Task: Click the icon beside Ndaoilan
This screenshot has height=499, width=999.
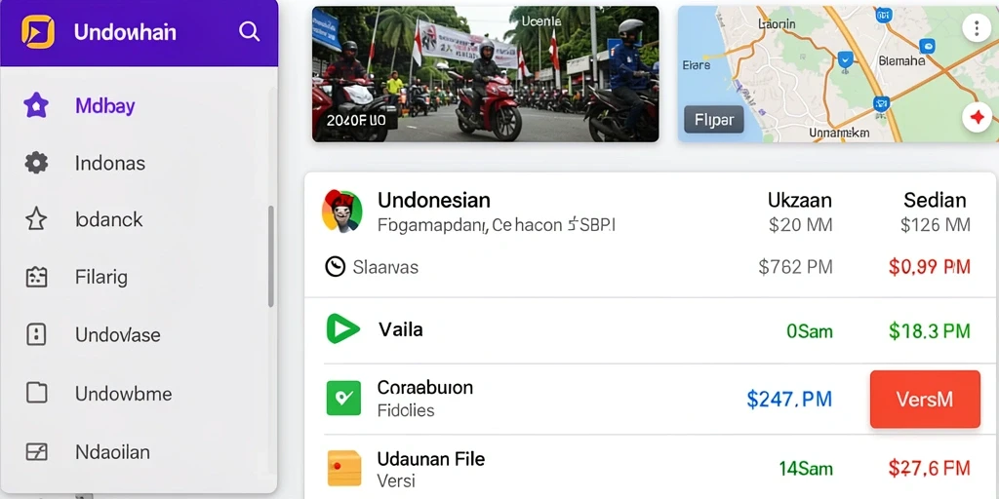Action: [36, 452]
